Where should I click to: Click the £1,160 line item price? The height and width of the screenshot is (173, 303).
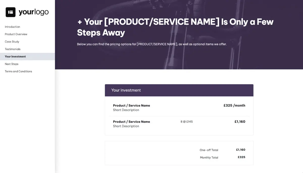[x=240, y=122]
